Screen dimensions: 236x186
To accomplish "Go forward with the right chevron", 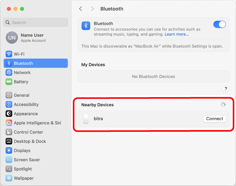I will [x=92, y=9].
